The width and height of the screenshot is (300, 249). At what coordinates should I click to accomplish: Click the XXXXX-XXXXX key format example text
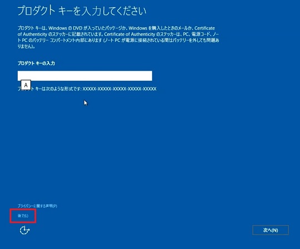(x=119, y=89)
